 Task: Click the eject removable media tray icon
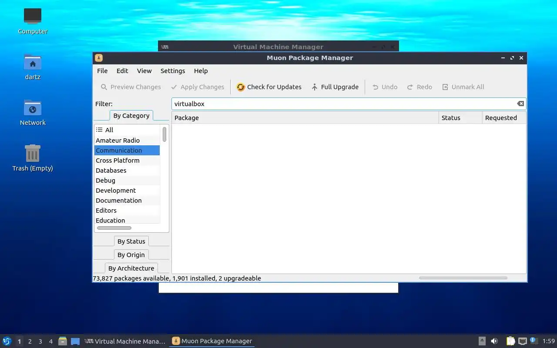482,341
